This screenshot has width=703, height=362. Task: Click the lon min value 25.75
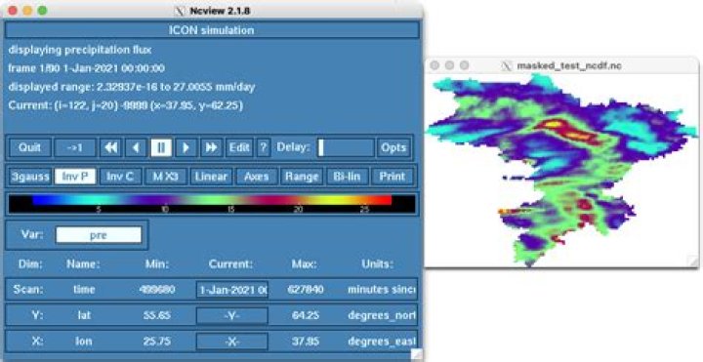tap(157, 342)
